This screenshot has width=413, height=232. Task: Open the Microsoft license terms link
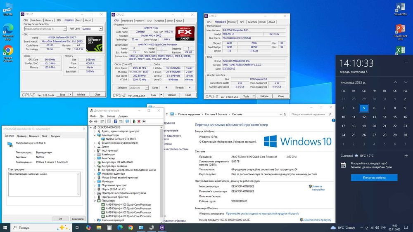(262, 213)
